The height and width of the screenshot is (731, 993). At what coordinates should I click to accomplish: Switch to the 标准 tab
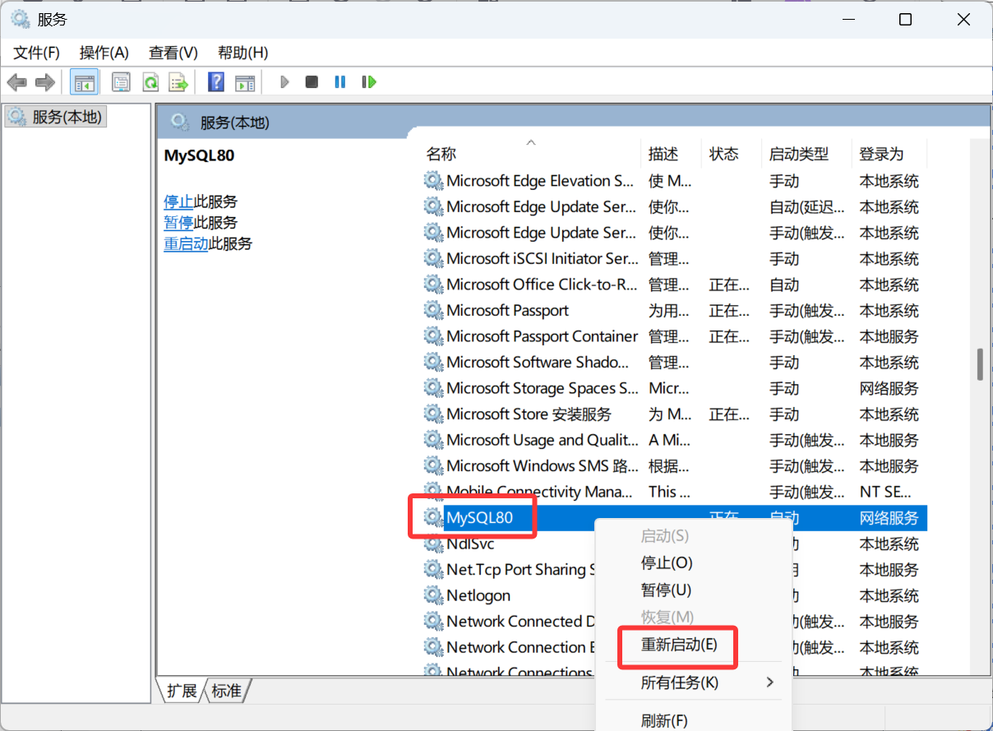227,691
